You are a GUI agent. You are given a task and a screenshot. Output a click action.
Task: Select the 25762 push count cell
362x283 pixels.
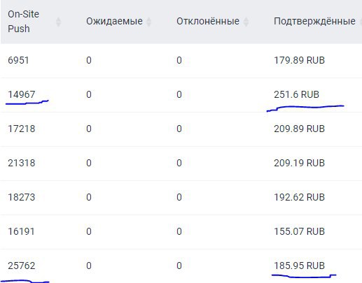(x=22, y=266)
